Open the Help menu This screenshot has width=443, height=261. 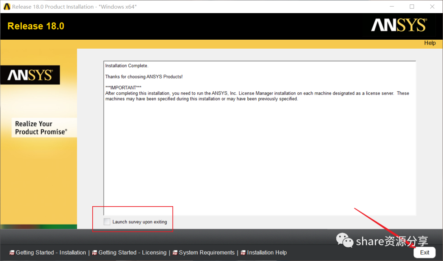click(429, 43)
